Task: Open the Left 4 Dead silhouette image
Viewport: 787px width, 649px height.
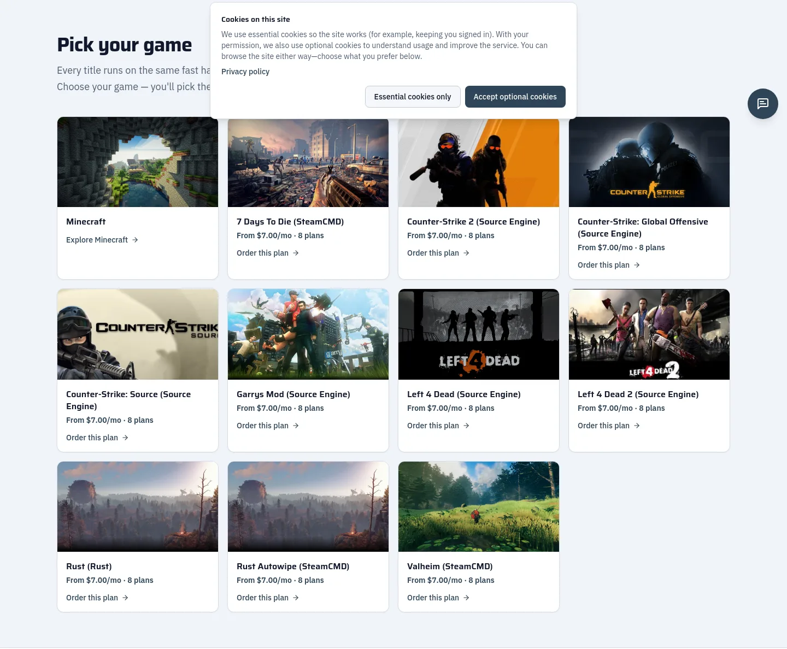Action: click(479, 334)
